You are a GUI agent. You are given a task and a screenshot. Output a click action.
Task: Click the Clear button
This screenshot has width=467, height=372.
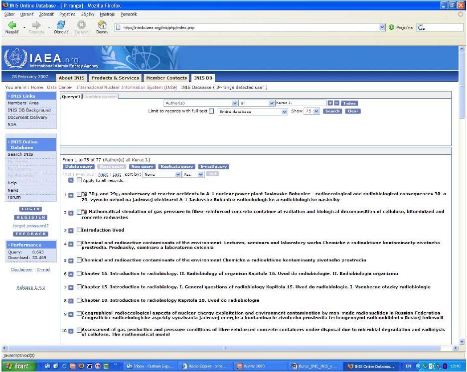[x=353, y=111]
